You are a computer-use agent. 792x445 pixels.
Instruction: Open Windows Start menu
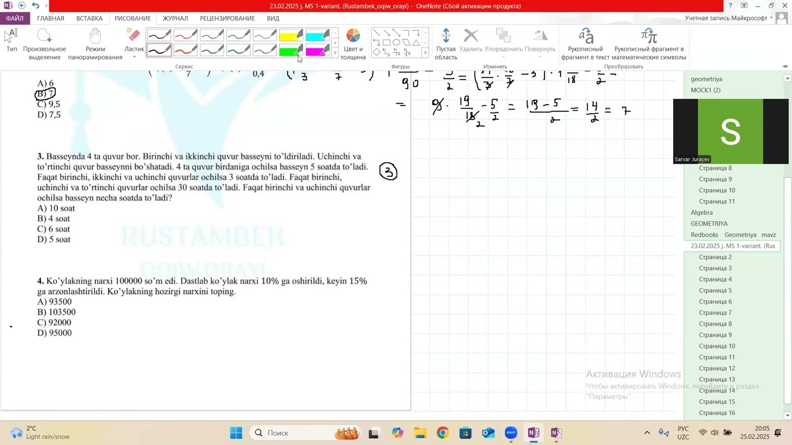[236, 433]
